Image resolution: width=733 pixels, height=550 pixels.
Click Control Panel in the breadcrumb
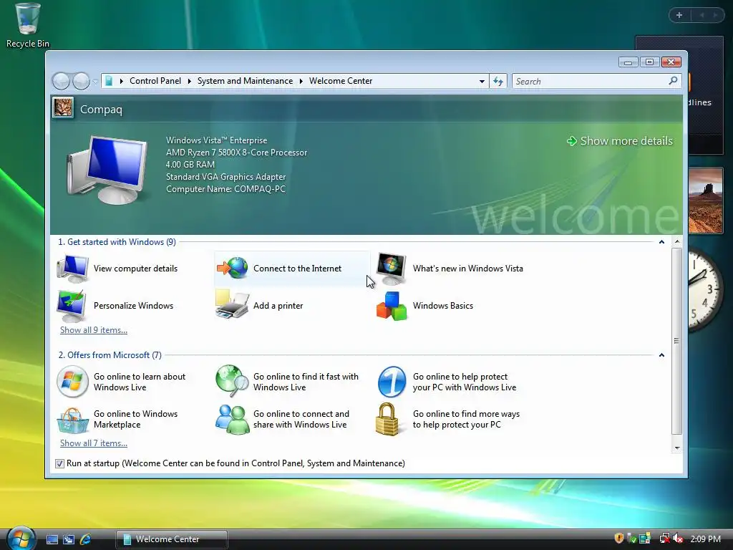tap(155, 81)
